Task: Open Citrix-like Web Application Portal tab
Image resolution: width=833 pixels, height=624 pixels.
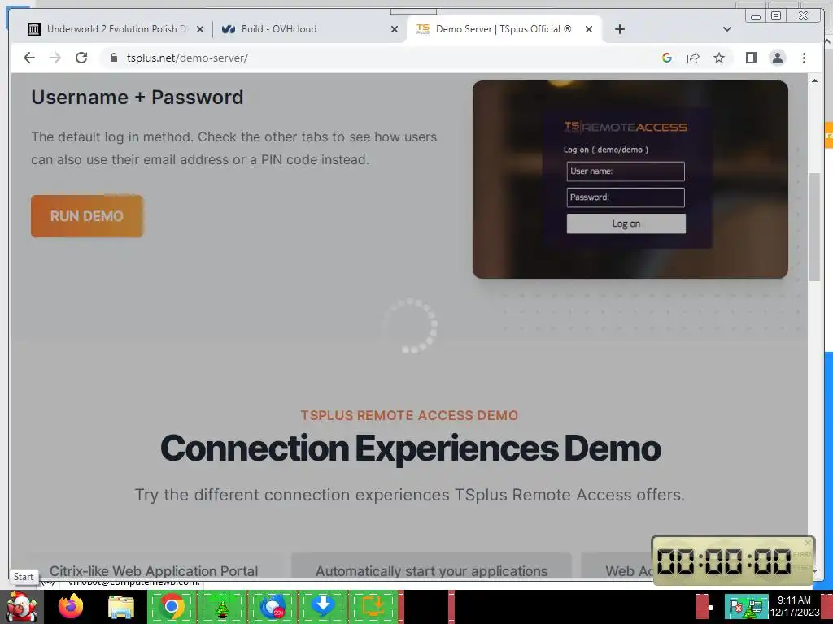Action: [x=154, y=570]
